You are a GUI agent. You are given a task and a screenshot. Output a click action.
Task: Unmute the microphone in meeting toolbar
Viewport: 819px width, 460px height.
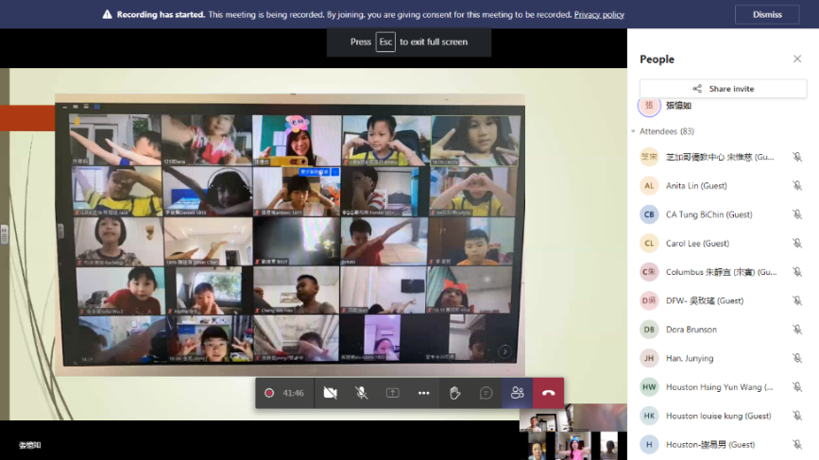point(361,393)
